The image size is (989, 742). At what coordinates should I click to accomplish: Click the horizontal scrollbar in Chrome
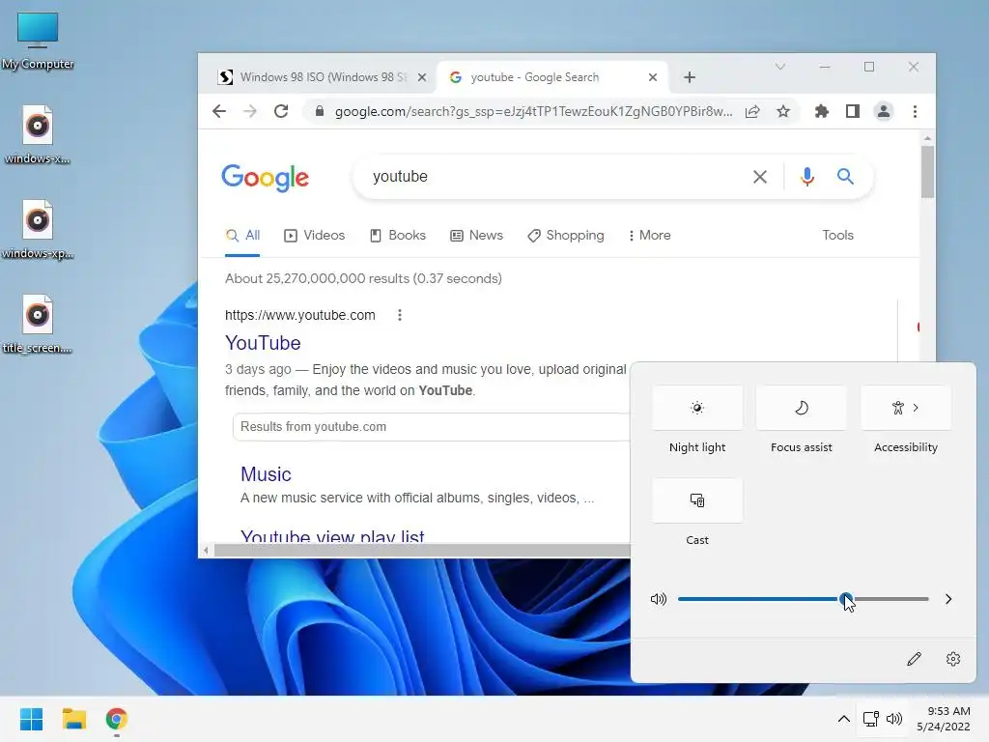click(421, 550)
